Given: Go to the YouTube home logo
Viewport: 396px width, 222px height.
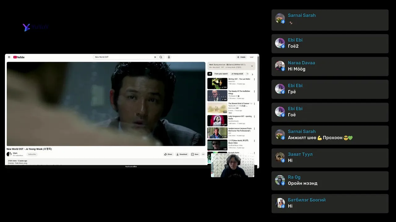Looking at the screenshot, I should [19, 57].
